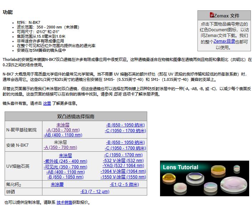
Task: Open 氟化钙 未涂覆 link
Action: click(x=57, y=184)
